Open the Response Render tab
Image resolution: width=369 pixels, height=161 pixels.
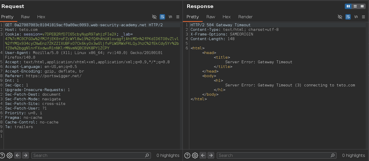(245, 17)
